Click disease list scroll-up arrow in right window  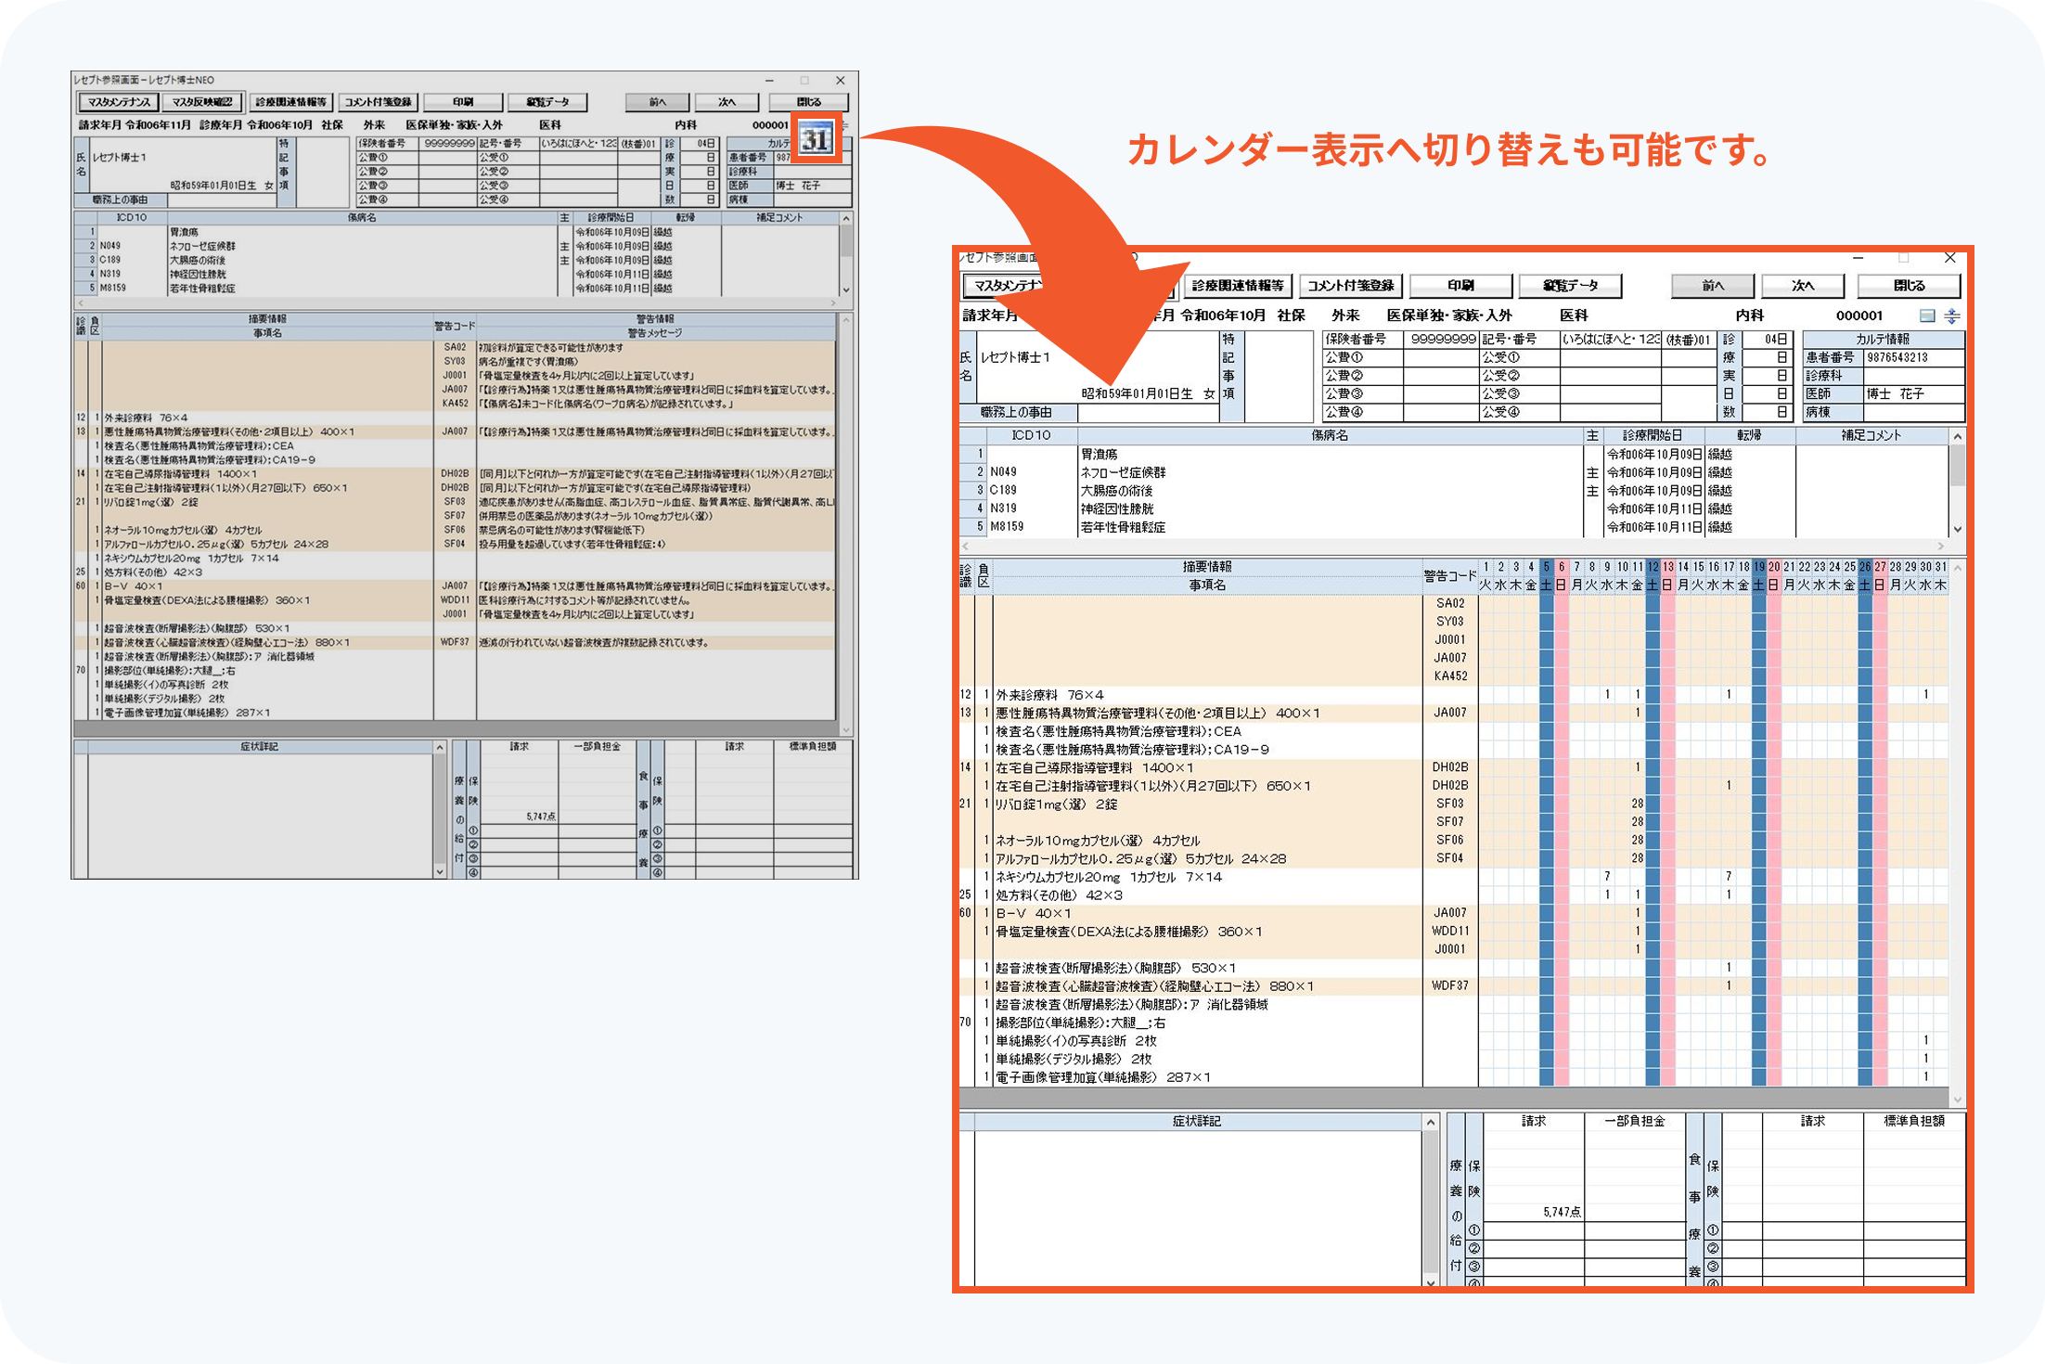1958,436
